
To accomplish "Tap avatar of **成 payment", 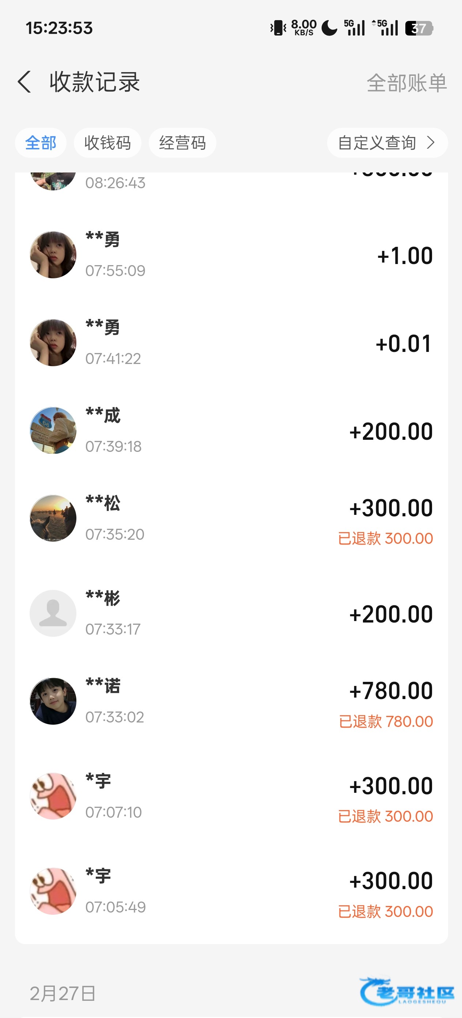I will coord(53,430).
